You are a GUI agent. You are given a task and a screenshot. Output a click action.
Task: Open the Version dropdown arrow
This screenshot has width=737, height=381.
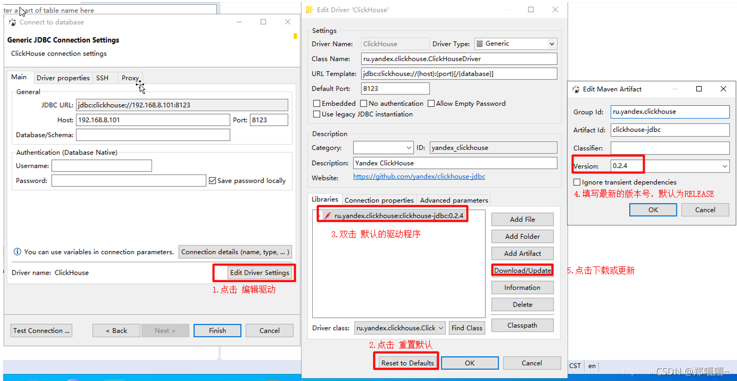725,166
